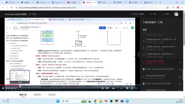The image size is (185, 104).
Task: Click bar chart icon beside lesson 09
Action: tap(144, 40)
